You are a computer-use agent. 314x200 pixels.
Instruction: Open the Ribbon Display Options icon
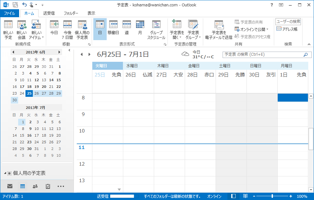click(x=281, y=5)
